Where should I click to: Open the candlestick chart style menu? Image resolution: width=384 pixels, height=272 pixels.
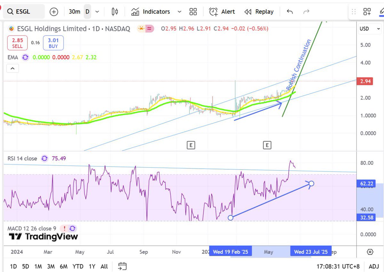click(x=115, y=12)
